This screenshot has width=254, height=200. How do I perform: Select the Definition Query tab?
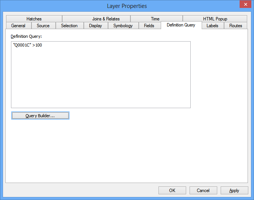click(x=181, y=25)
